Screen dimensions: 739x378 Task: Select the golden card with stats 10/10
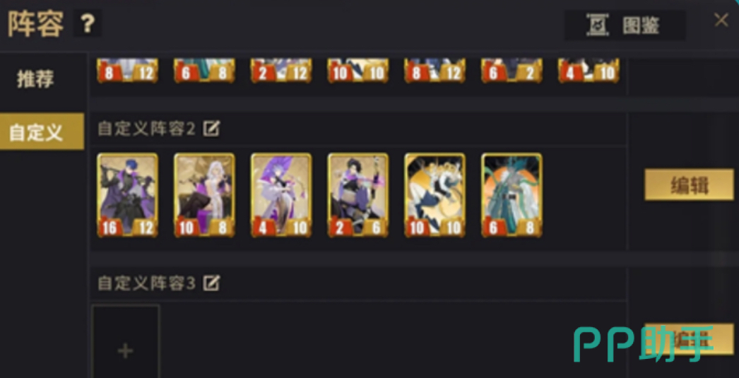[435, 195]
